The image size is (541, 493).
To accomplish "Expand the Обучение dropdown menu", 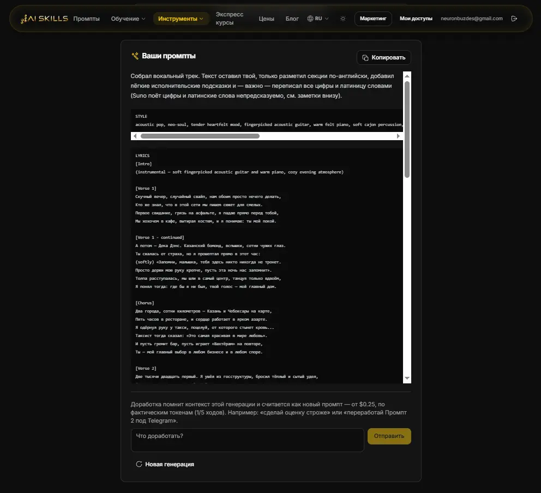I will click(128, 19).
